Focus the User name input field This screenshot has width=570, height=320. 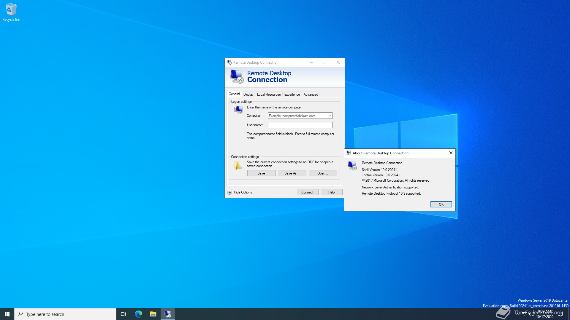(x=300, y=125)
